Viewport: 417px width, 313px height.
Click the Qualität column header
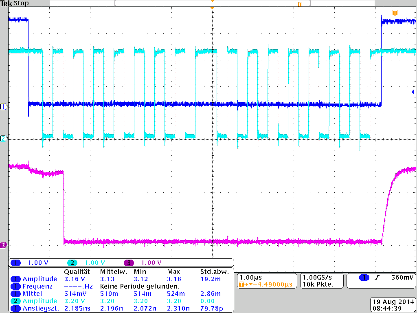pos(77,272)
